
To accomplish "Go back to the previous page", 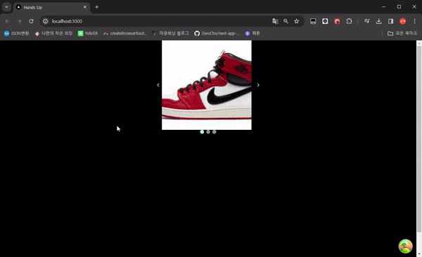I will click(7, 21).
